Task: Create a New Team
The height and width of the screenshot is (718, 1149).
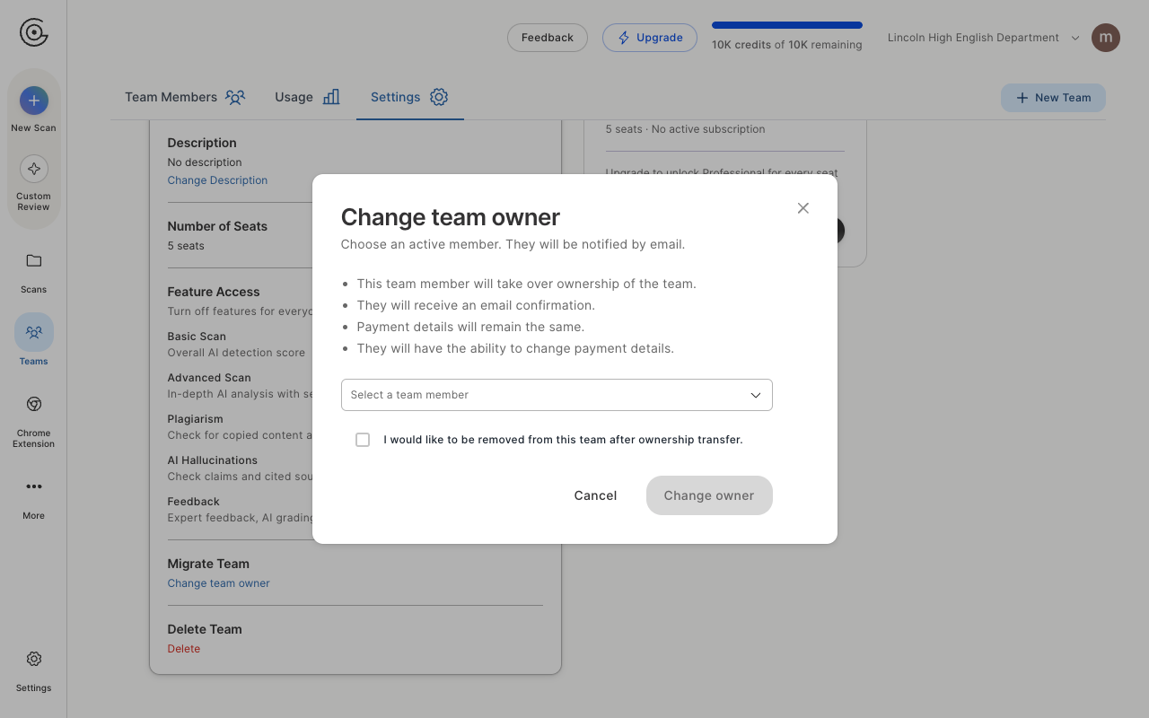Action: pos(1053,98)
